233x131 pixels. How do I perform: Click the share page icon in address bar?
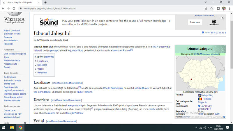(x=206, y=8)
